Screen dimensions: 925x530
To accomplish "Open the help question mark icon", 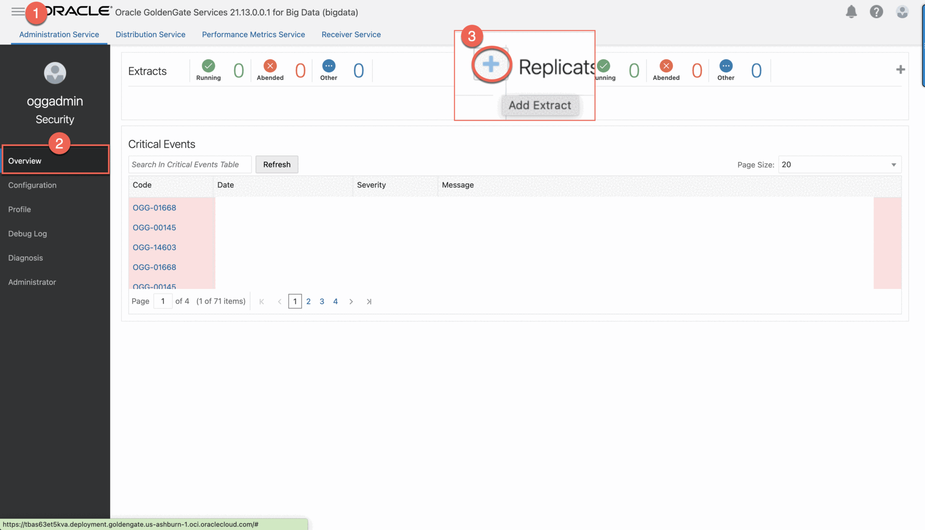I will coord(876,12).
